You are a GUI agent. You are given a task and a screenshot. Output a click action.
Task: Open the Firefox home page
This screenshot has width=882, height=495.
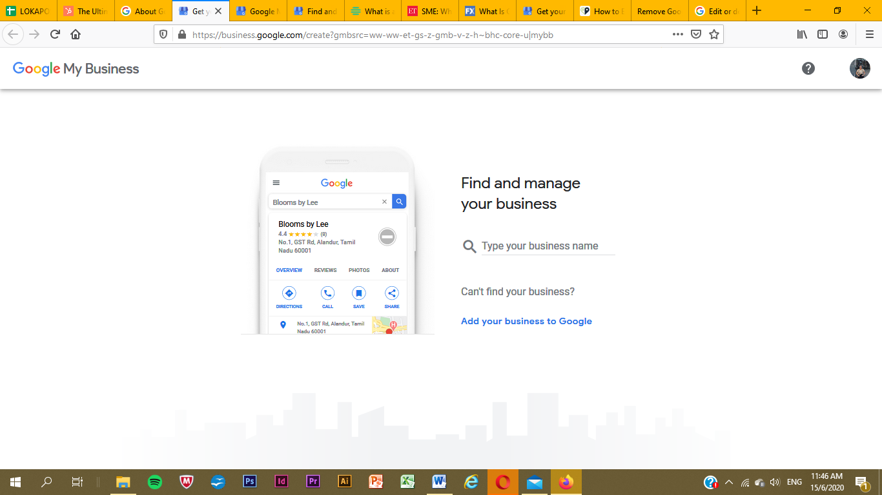point(76,34)
